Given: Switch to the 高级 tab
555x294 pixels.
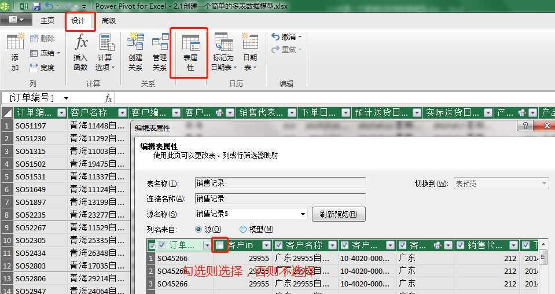Looking at the screenshot, I should coord(109,20).
